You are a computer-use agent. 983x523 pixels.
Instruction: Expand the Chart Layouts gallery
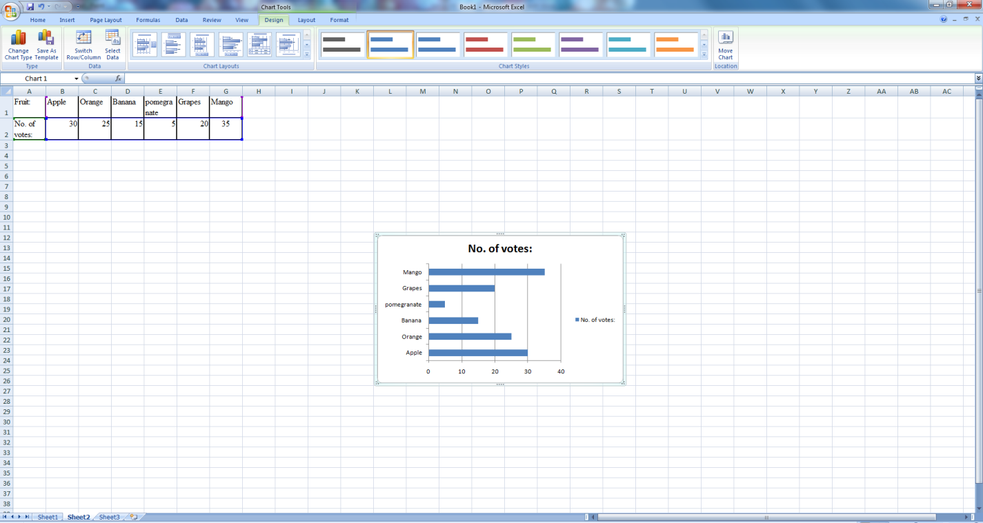point(307,55)
